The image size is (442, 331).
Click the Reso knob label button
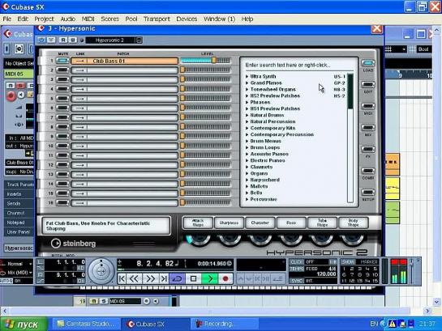tap(291, 223)
